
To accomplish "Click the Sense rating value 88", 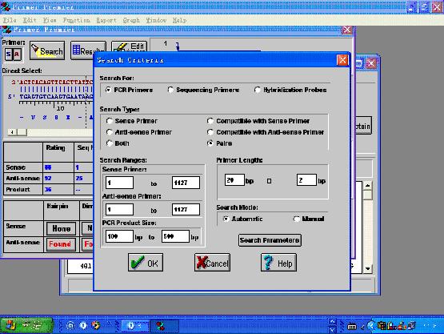I will pyautogui.click(x=48, y=167).
